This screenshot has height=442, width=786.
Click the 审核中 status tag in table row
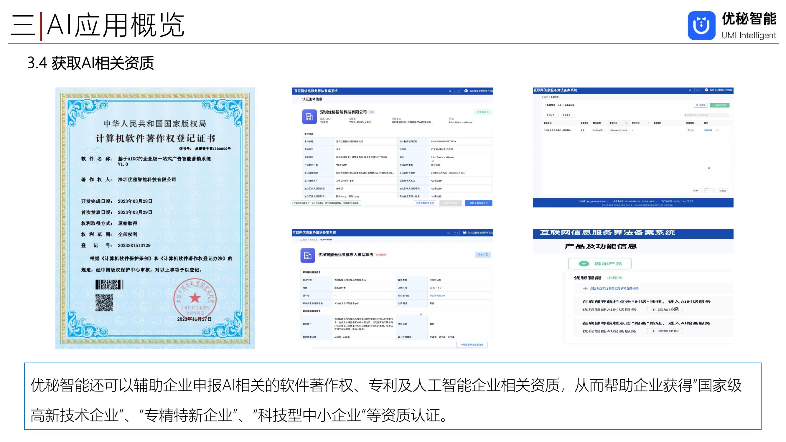[x=691, y=130]
